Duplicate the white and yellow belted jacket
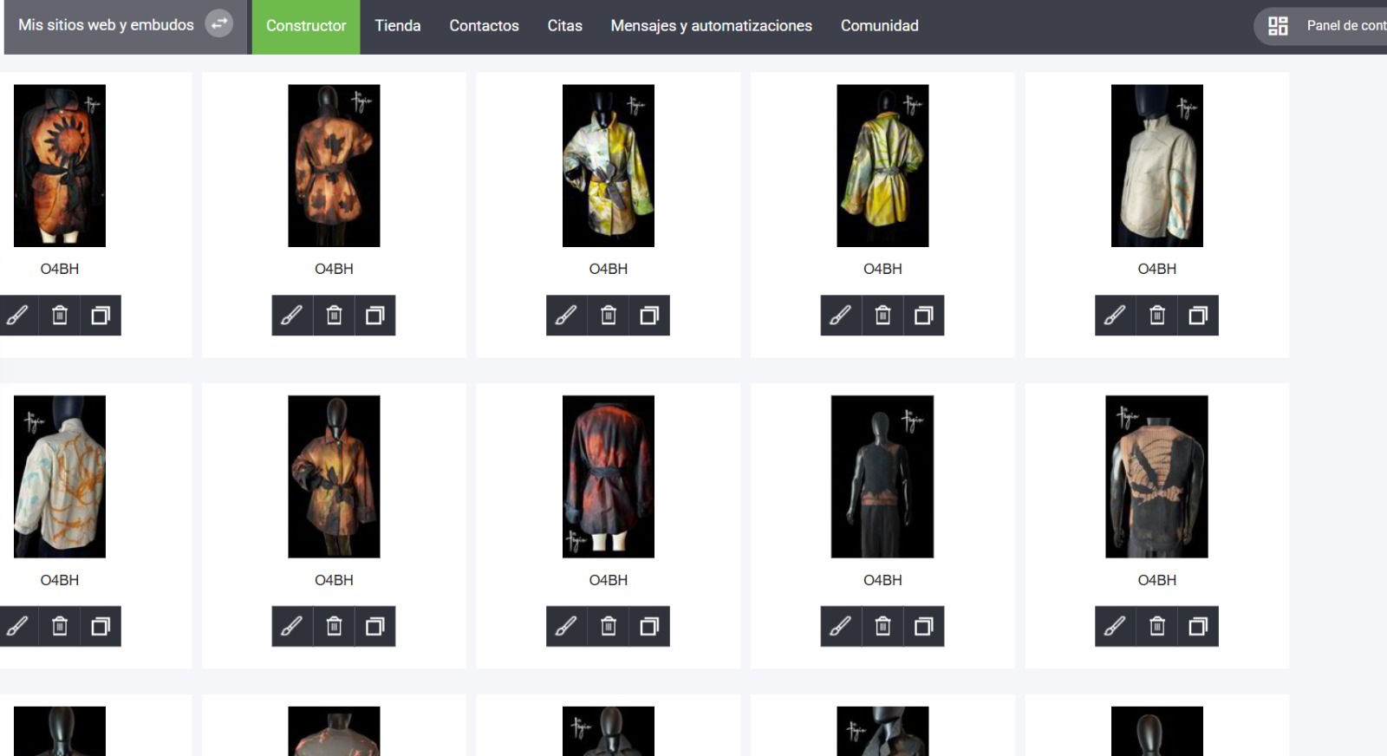Screen dimensions: 1387x756 [x=649, y=316]
